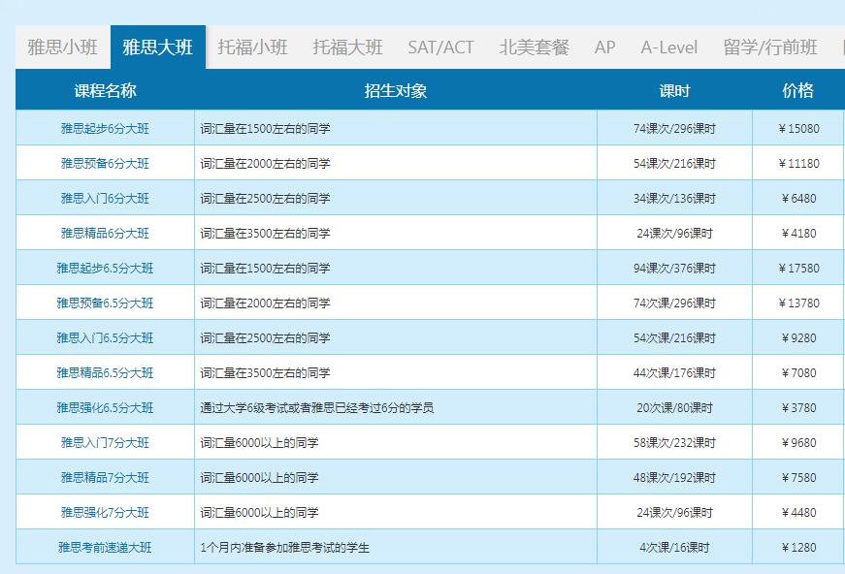
Task: Click the ¥9680 price cell
Action: (798, 442)
